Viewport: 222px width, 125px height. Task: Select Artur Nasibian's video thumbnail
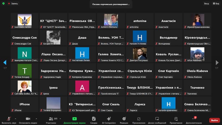coord(197,54)
